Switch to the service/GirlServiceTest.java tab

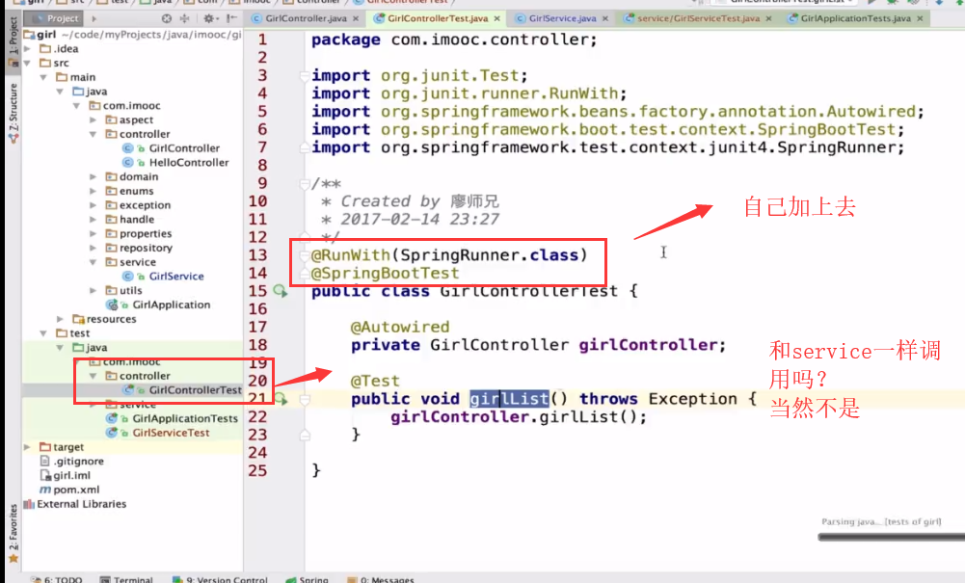click(698, 18)
